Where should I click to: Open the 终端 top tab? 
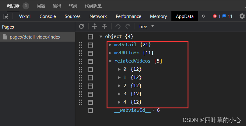73,6
